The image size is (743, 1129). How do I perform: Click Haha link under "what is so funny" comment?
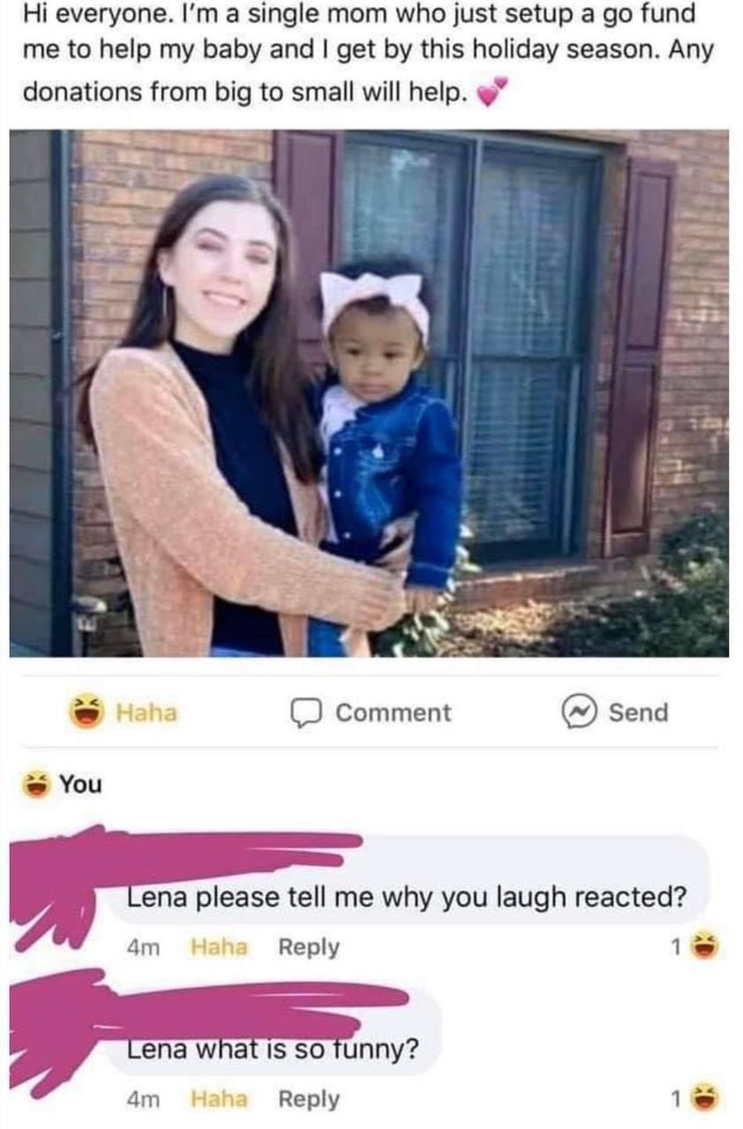pyautogui.click(x=219, y=1098)
